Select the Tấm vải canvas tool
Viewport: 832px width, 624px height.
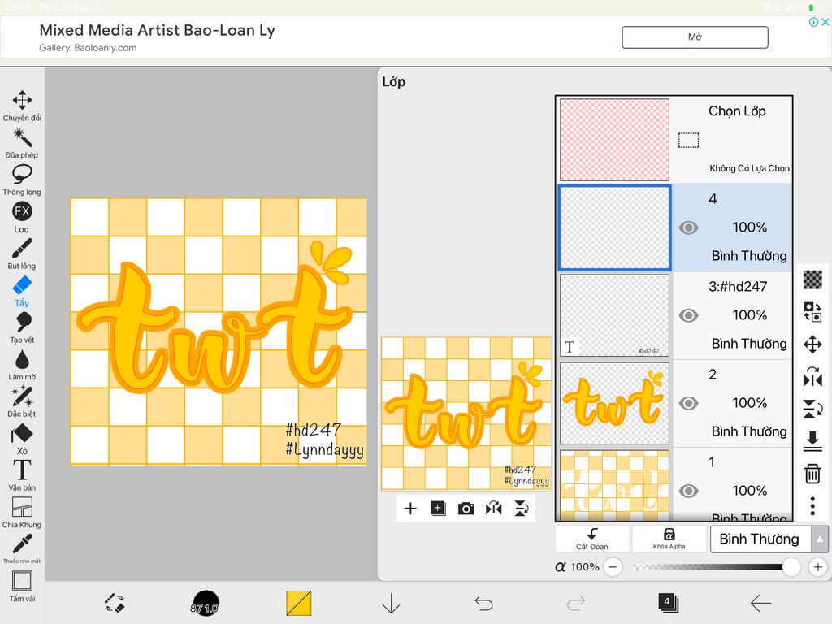22,587
